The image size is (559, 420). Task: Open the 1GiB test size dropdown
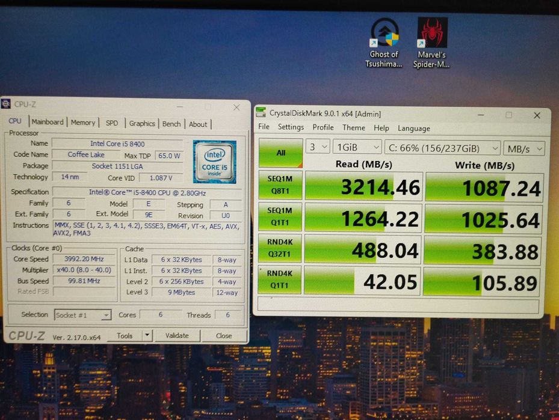pyautogui.click(x=357, y=147)
